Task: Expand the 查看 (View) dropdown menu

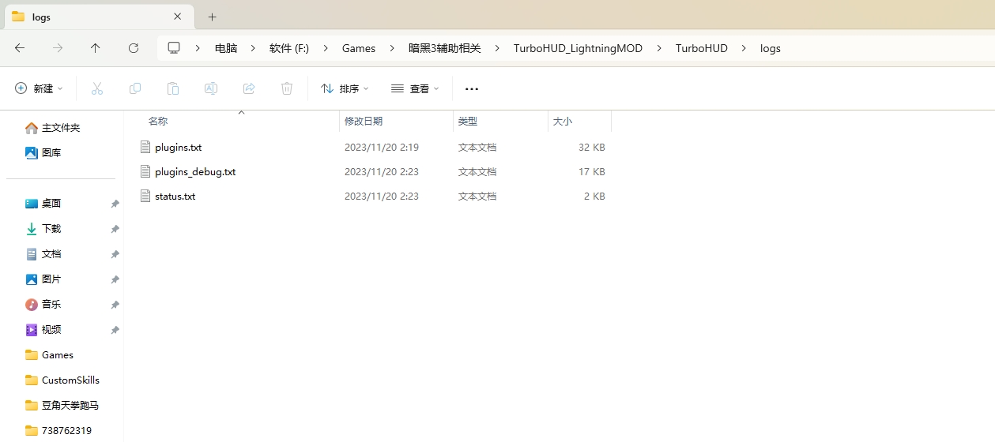Action: (x=415, y=88)
